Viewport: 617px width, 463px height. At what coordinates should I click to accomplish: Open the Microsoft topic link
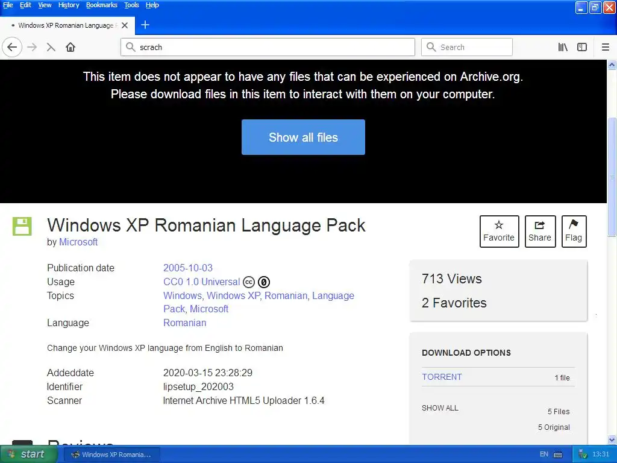209,309
